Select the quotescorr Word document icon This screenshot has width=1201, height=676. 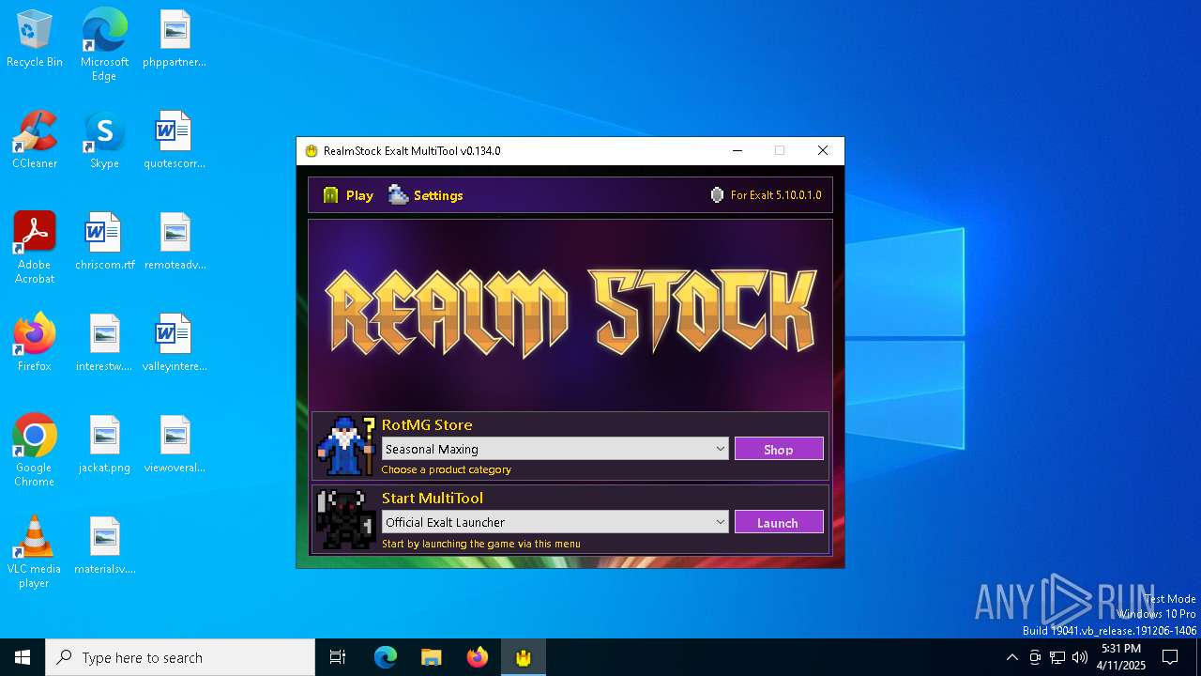pyautogui.click(x=175, y=141)
